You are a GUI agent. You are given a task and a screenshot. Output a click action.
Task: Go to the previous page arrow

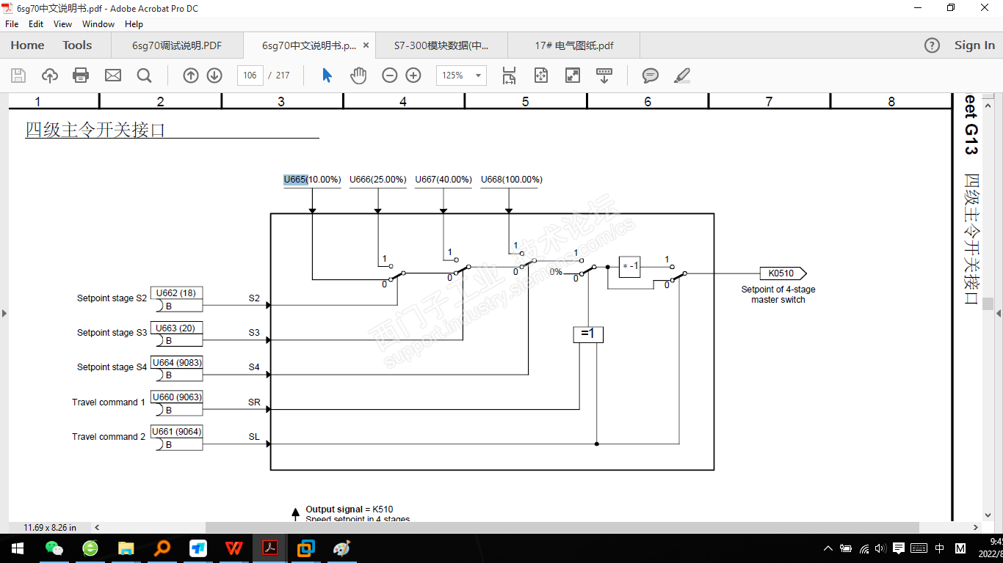191,76
